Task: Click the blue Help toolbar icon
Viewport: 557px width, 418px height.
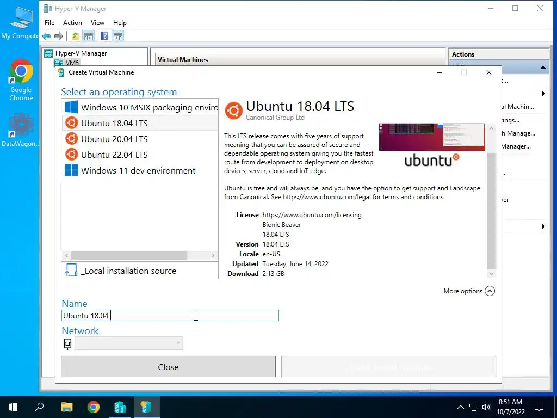Action: [104, 36]
